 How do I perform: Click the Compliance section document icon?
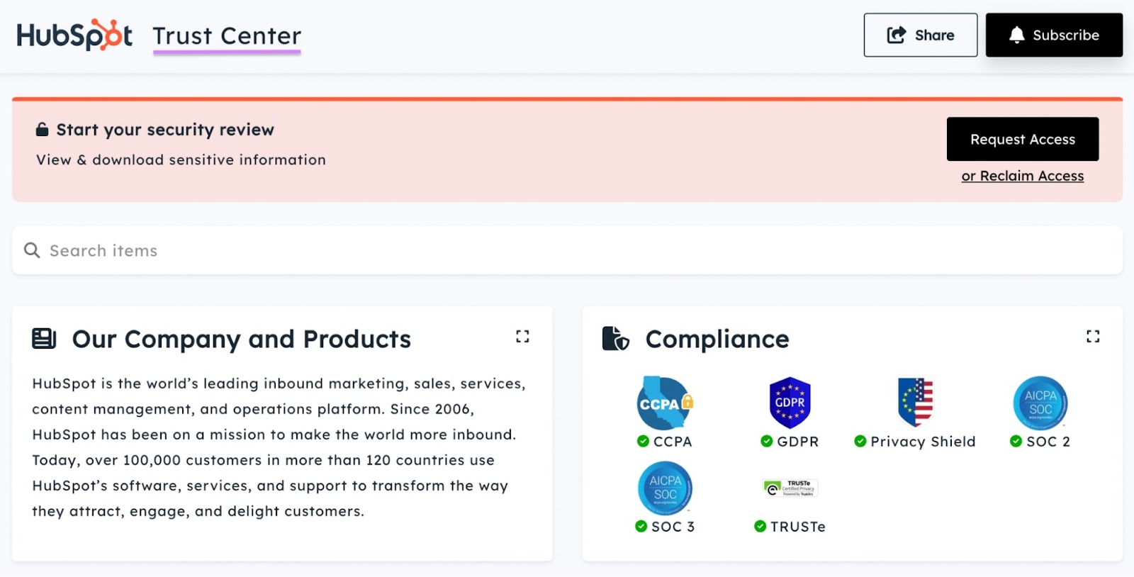coord(615,339)
